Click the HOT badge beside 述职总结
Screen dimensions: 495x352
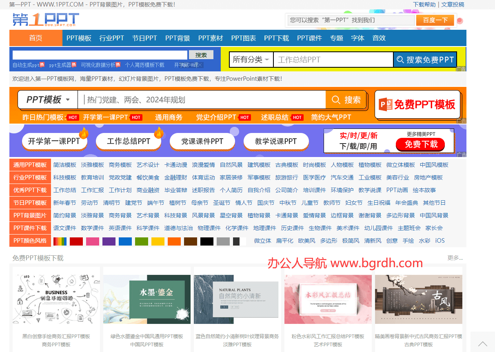297,117
